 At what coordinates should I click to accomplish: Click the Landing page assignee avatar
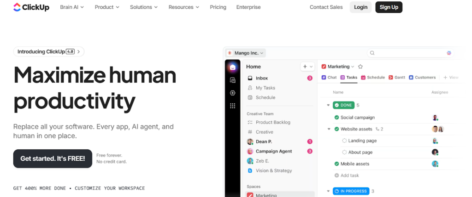[x=435, y=141]
